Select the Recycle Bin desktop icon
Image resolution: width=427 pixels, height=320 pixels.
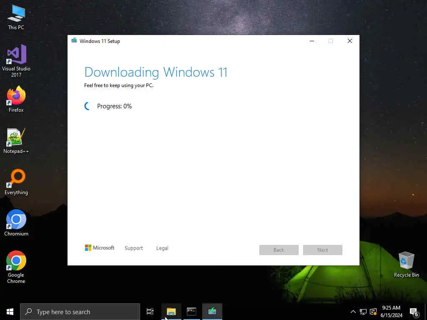[x=406, y=265]
